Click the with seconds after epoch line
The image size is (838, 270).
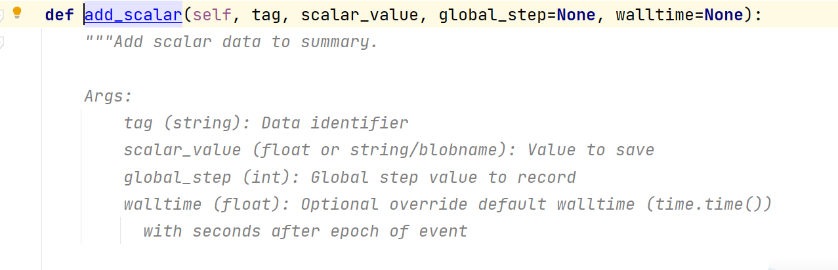click(x=305, y=231)
